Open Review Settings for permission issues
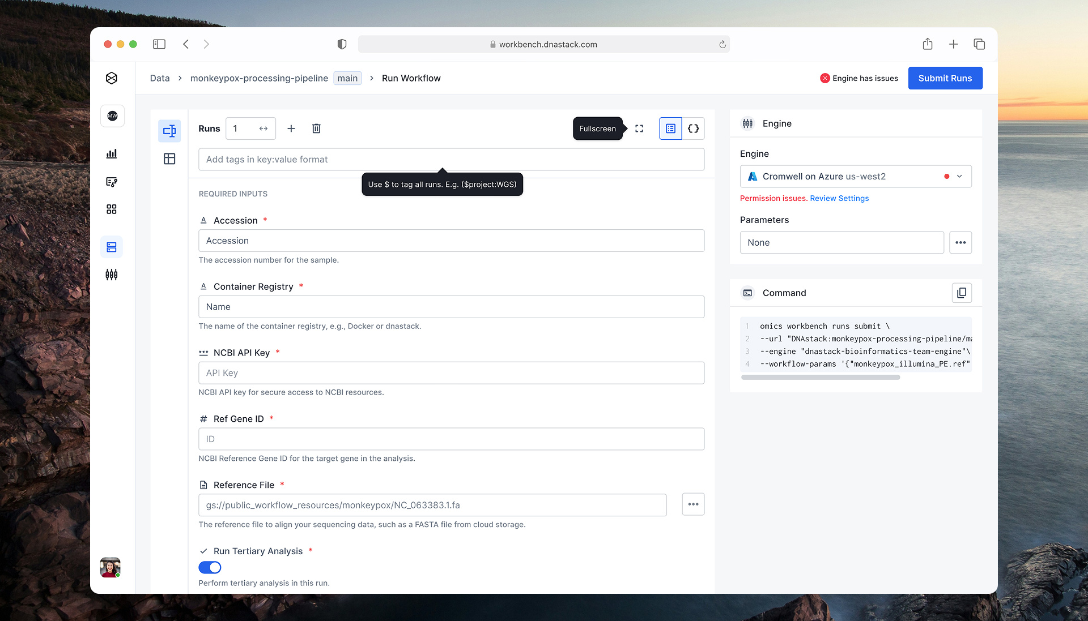This screenshot has height=621, width=1088. [839, 198]
